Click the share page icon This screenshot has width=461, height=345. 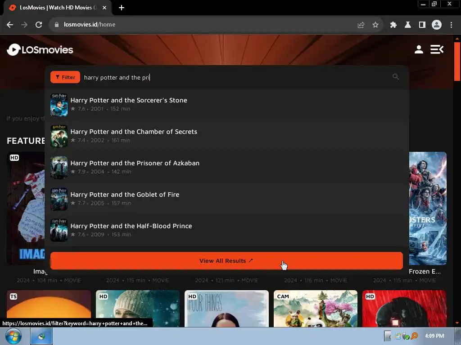coord(361,25)
